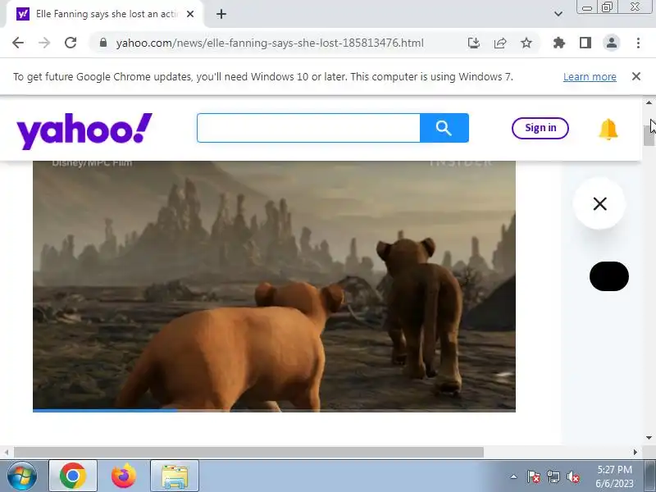Open the Windows Start menu

(22, 476)
